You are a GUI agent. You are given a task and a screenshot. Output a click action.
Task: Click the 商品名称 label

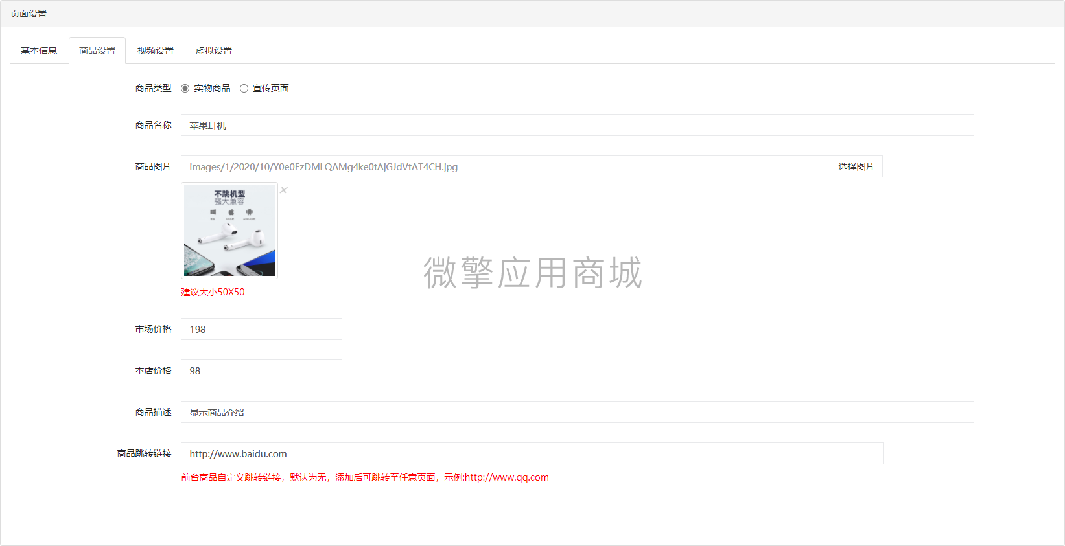(153, 125)
